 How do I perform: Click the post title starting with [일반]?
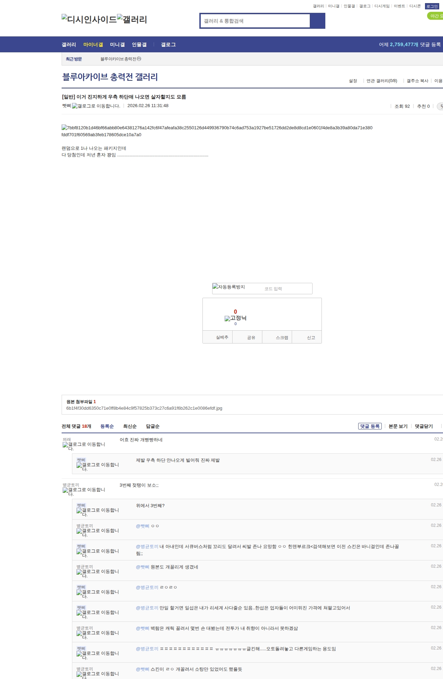point(124,97)
